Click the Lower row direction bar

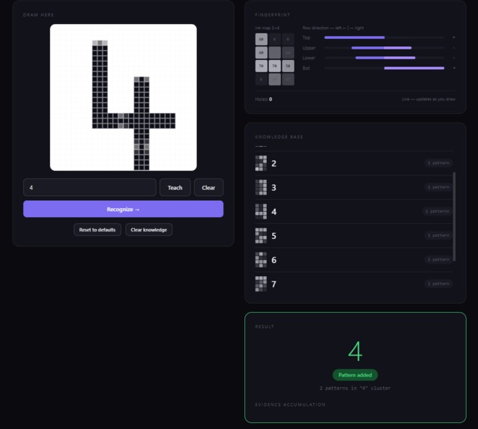(384, 58)
